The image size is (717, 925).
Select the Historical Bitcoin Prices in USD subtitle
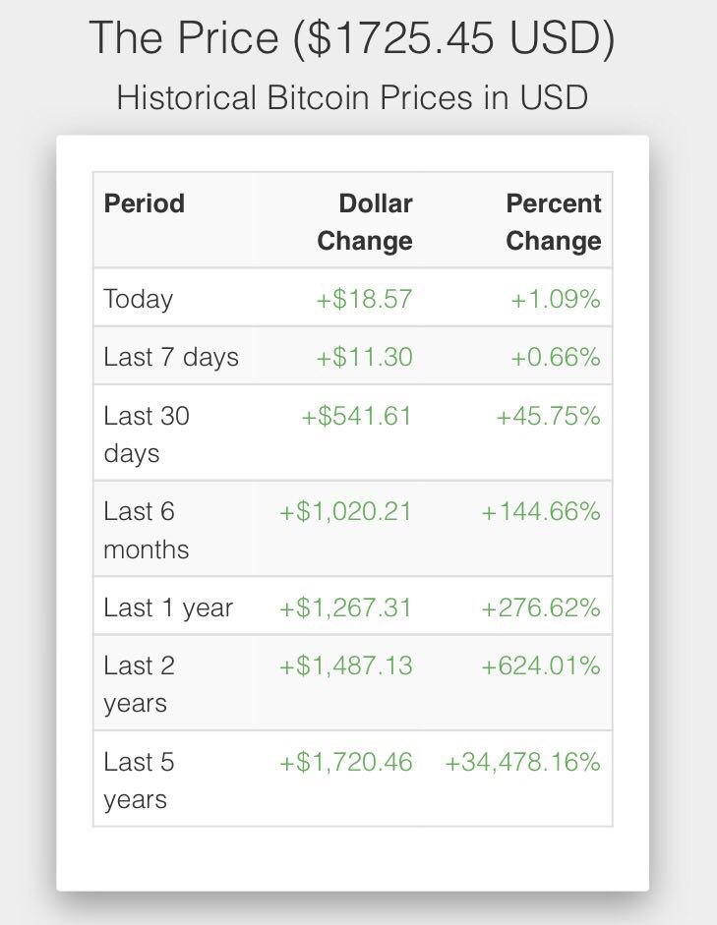coord(352,98)
